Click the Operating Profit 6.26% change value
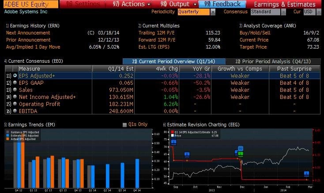324x193 pixels. pyautogui.click(x=171, y=104)
